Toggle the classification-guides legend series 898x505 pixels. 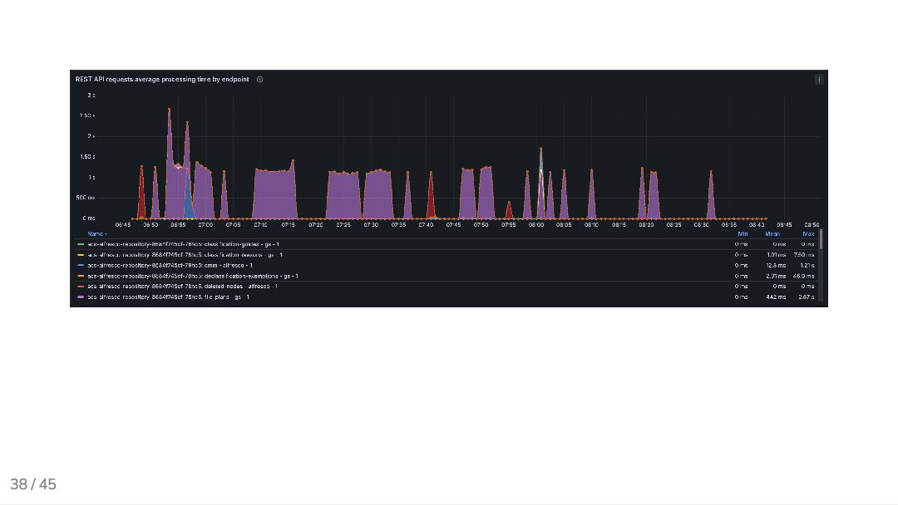(x=183, y=244)
